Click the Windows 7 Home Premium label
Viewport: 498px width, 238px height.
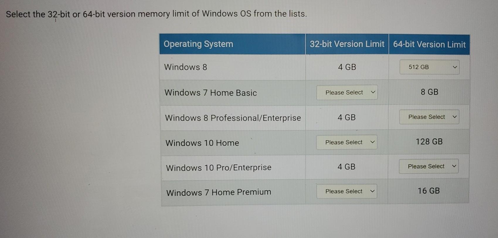(x=219, y=192)
